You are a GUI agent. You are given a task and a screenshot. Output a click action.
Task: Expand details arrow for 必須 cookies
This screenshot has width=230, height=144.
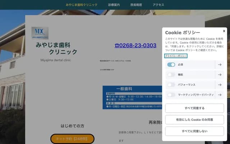219,65
